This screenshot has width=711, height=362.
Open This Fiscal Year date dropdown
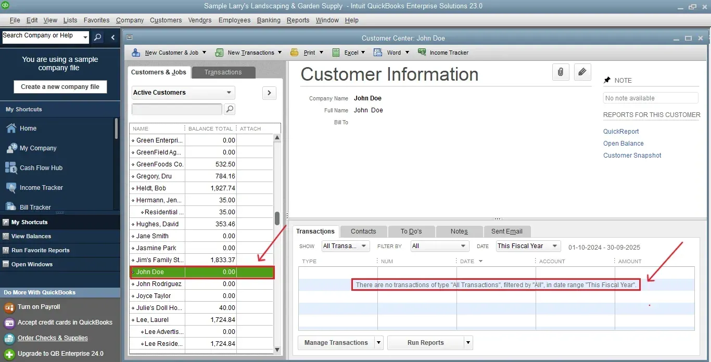click(x=528, y=246)
